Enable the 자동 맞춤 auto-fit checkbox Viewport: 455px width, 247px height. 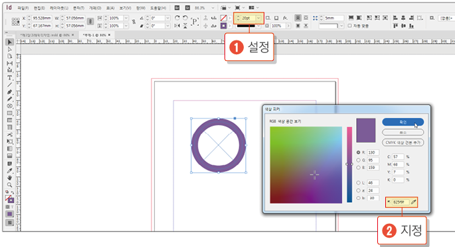(349, 26)
